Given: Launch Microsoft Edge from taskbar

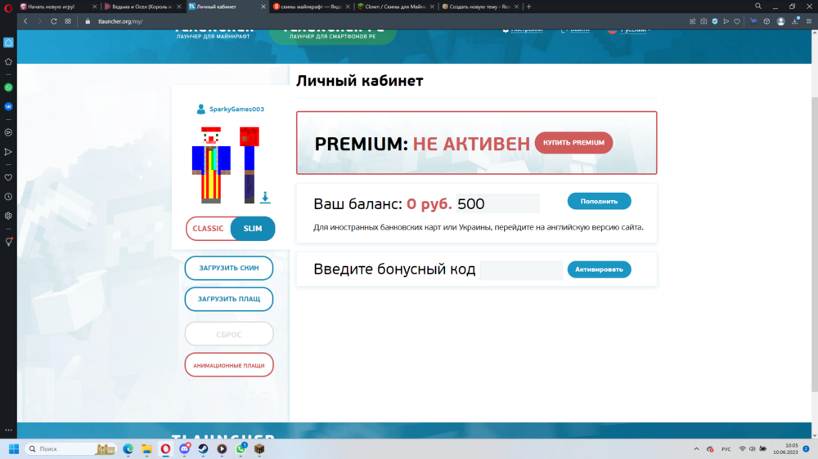Looking at the screenshot, I should point(128,448).
